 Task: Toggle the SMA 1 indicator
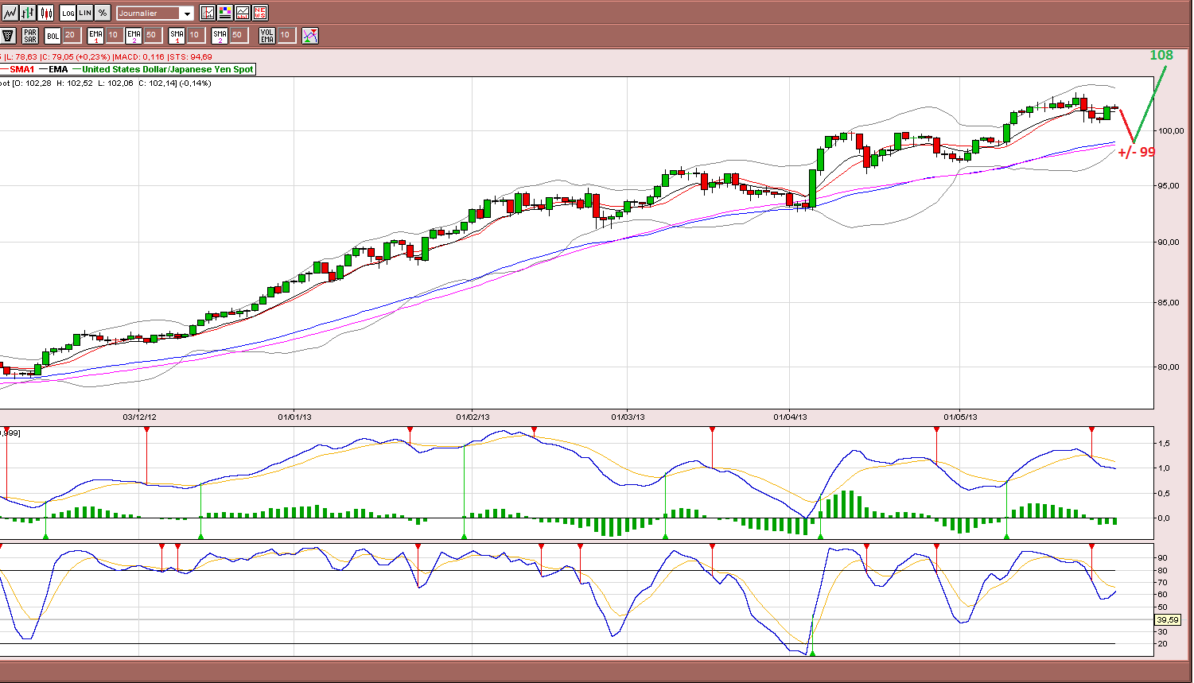coord(177,35)
